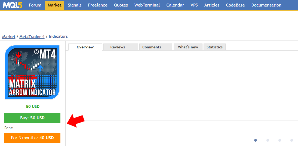The image size is (298, 146).
Task: Select the first carousel dot
Action: (256, 140)
